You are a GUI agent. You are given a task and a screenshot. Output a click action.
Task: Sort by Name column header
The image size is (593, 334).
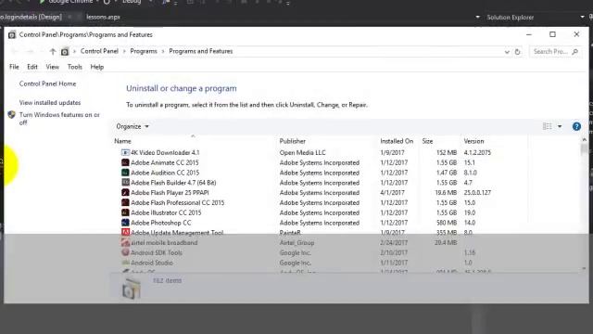pos(122,141)
